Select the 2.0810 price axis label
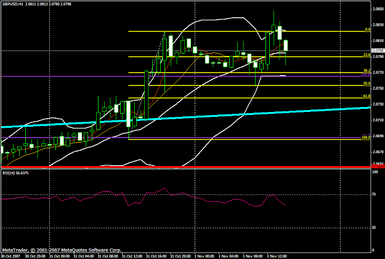385x259 pixels. click(378, 41)
